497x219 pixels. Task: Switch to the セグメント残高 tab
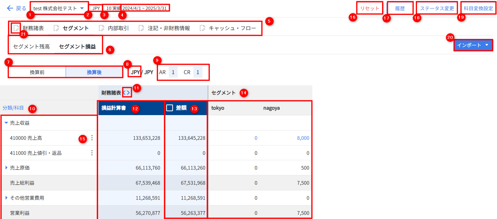click(x=31, y=46)
